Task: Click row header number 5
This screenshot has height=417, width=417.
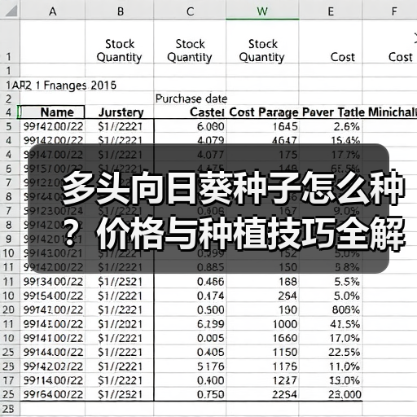Action: [9, 126]
